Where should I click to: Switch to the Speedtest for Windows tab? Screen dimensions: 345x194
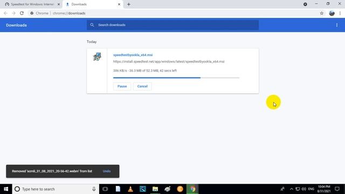[32, 4]
